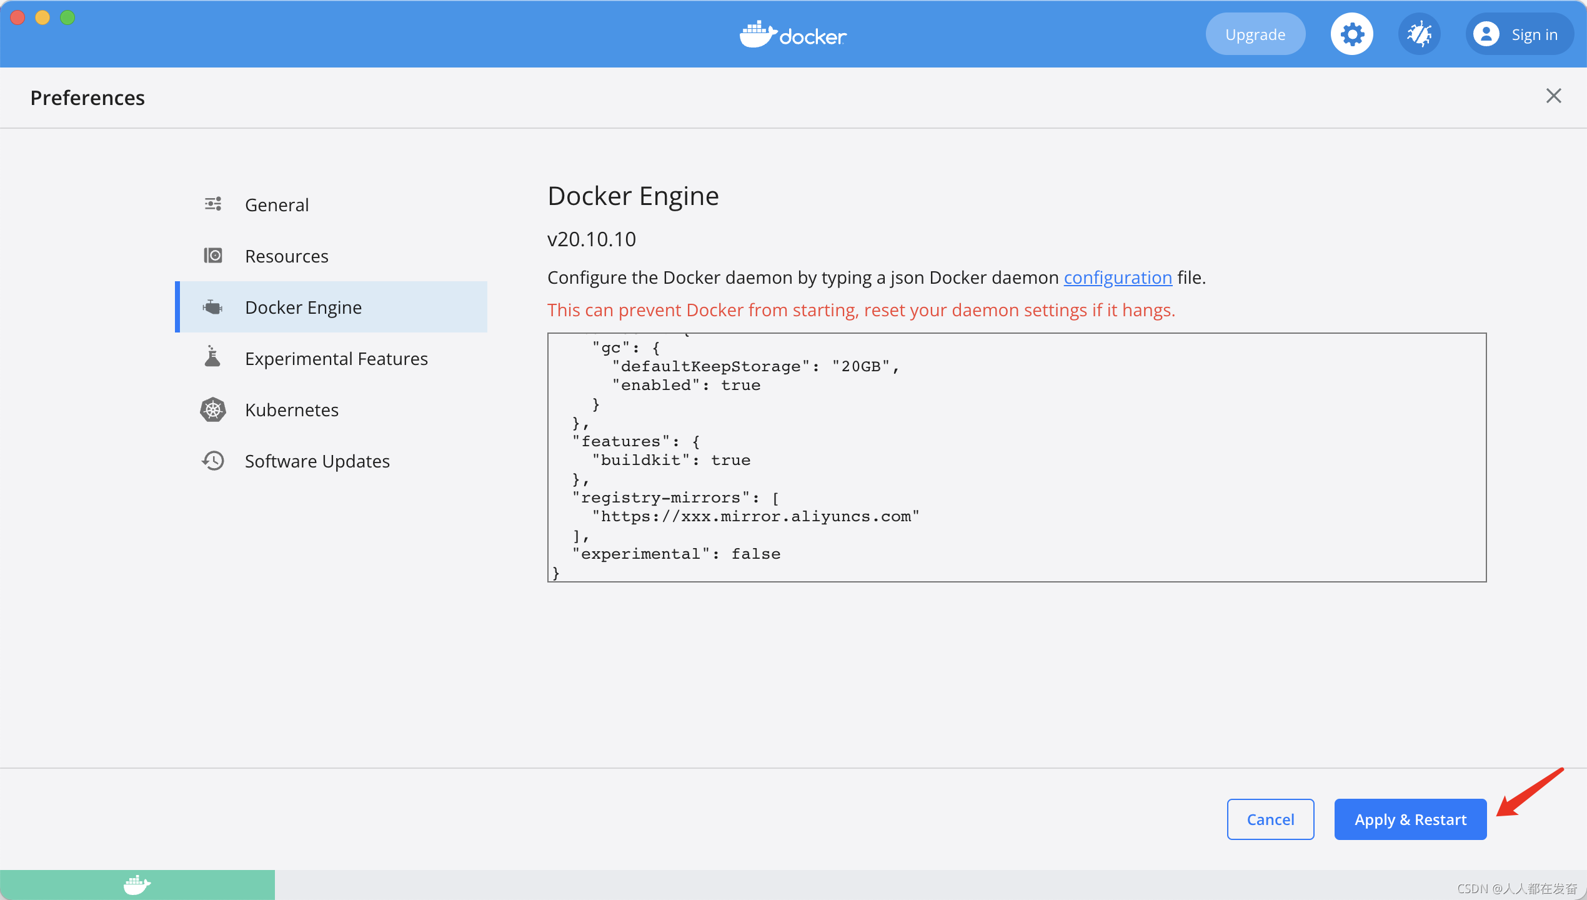Click Apply & Restart

click(1410, 819)
